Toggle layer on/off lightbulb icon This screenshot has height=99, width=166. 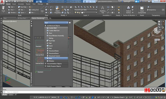(x=75, y=12)
